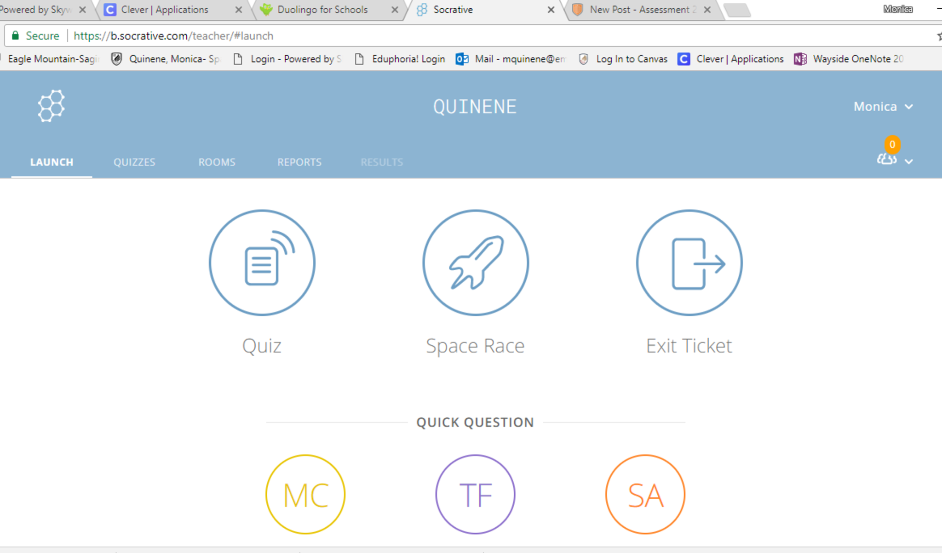Open the Quizzes tab
Viewport: 942px width, 553px height.
(134, 162)
